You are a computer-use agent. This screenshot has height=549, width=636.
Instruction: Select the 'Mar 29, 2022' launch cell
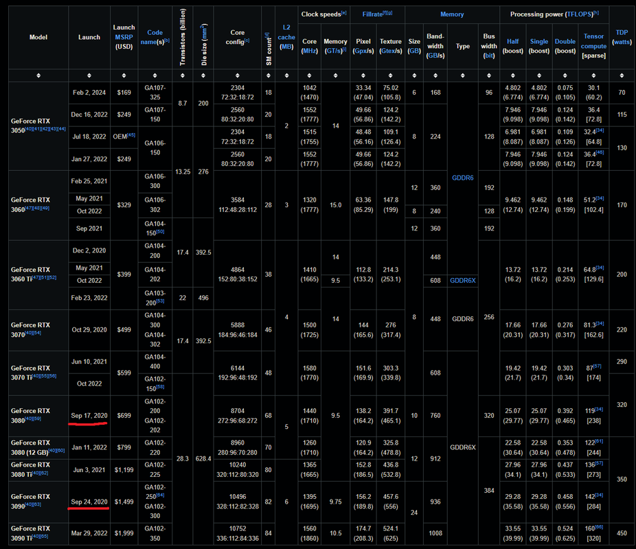point(89,534)
